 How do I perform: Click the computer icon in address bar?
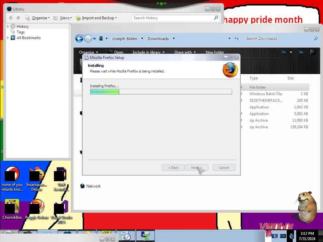coord(101,38)
